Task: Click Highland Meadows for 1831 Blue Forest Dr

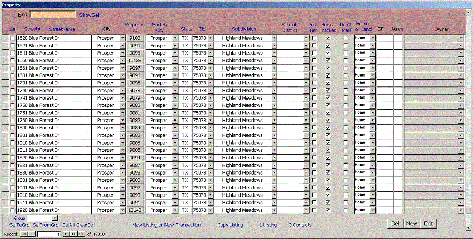Action: coord(242,180)
